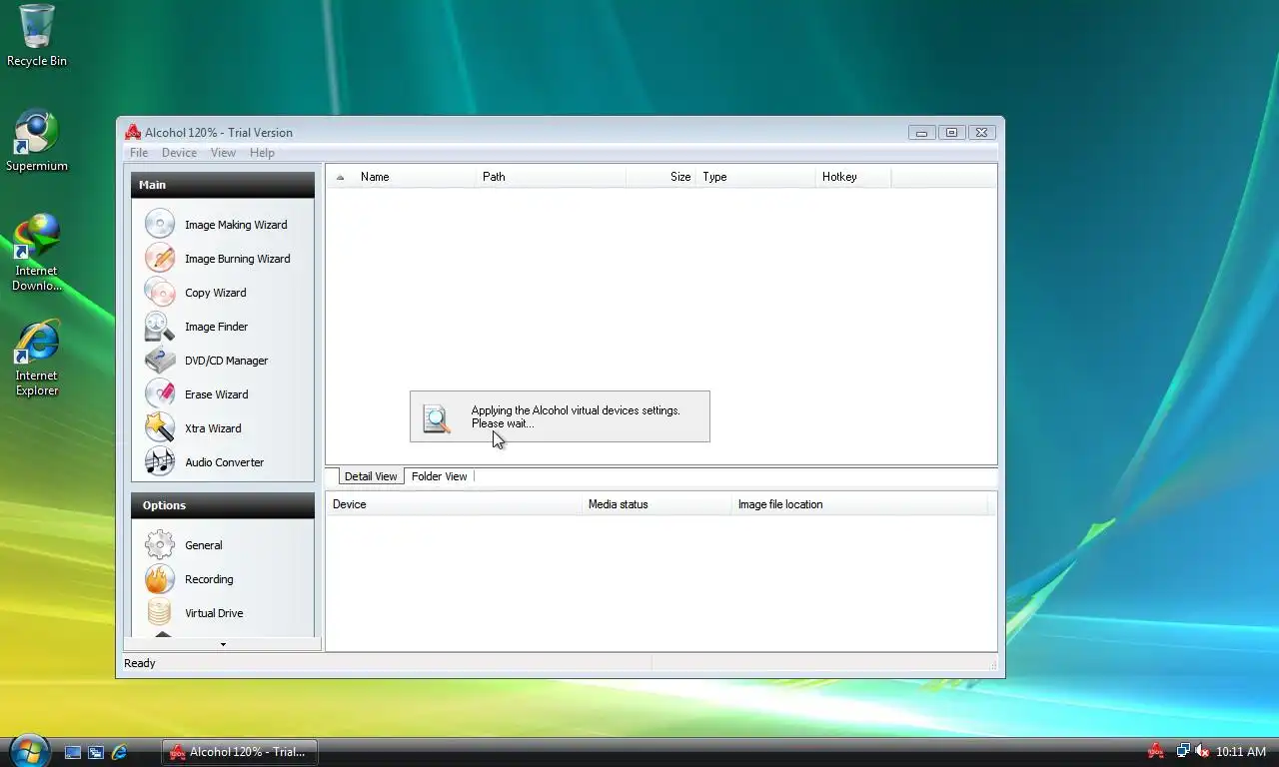This screenshot has width=1279, height=767.
Task: Switch to the Folder View tab
Action: [x=440, y=476]
